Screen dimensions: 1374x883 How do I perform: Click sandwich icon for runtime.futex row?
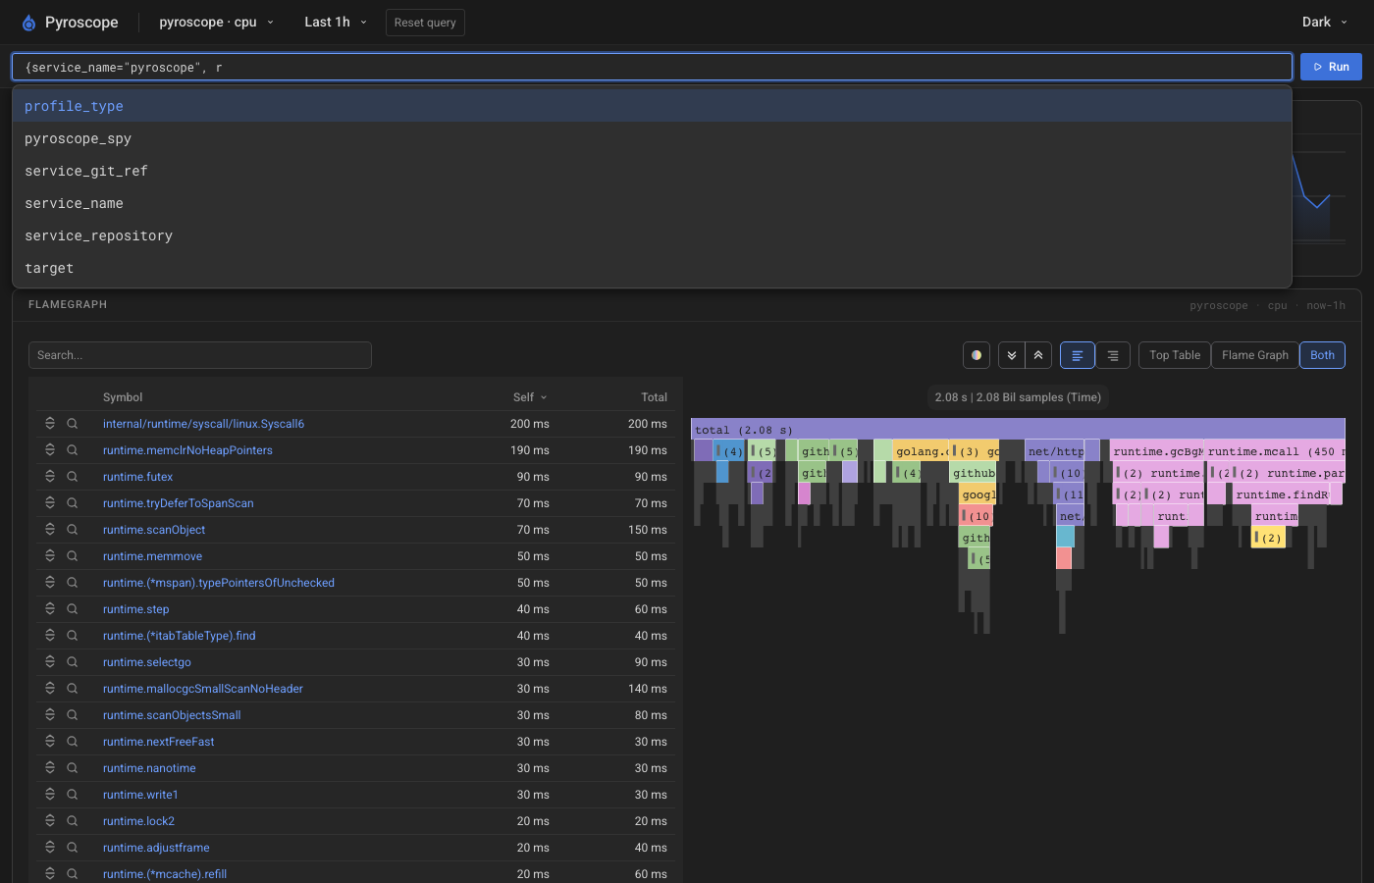(50, 477)
